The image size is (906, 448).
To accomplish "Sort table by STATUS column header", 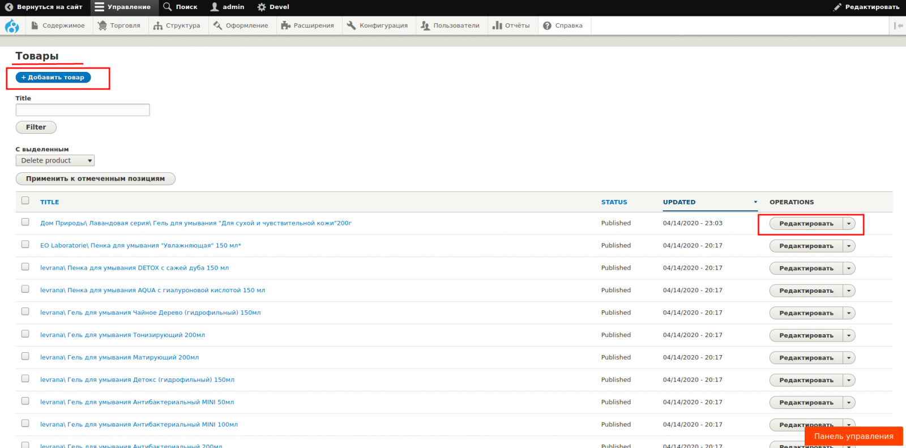I will click(x=614, y=202).
